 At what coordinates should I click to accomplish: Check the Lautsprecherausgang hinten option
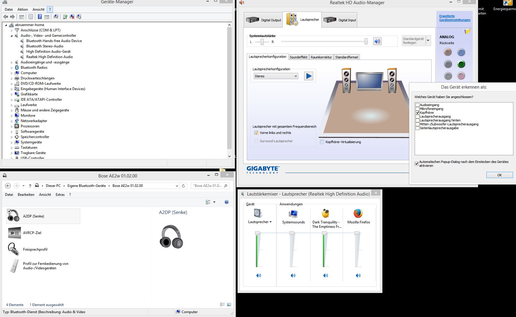[x=417, y=120]
